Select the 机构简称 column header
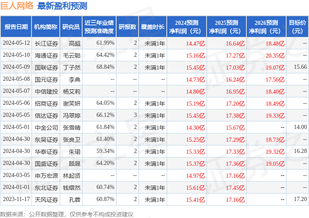This screenshot has height=218, width=309. pyautogui.click(x=46, y=27)
